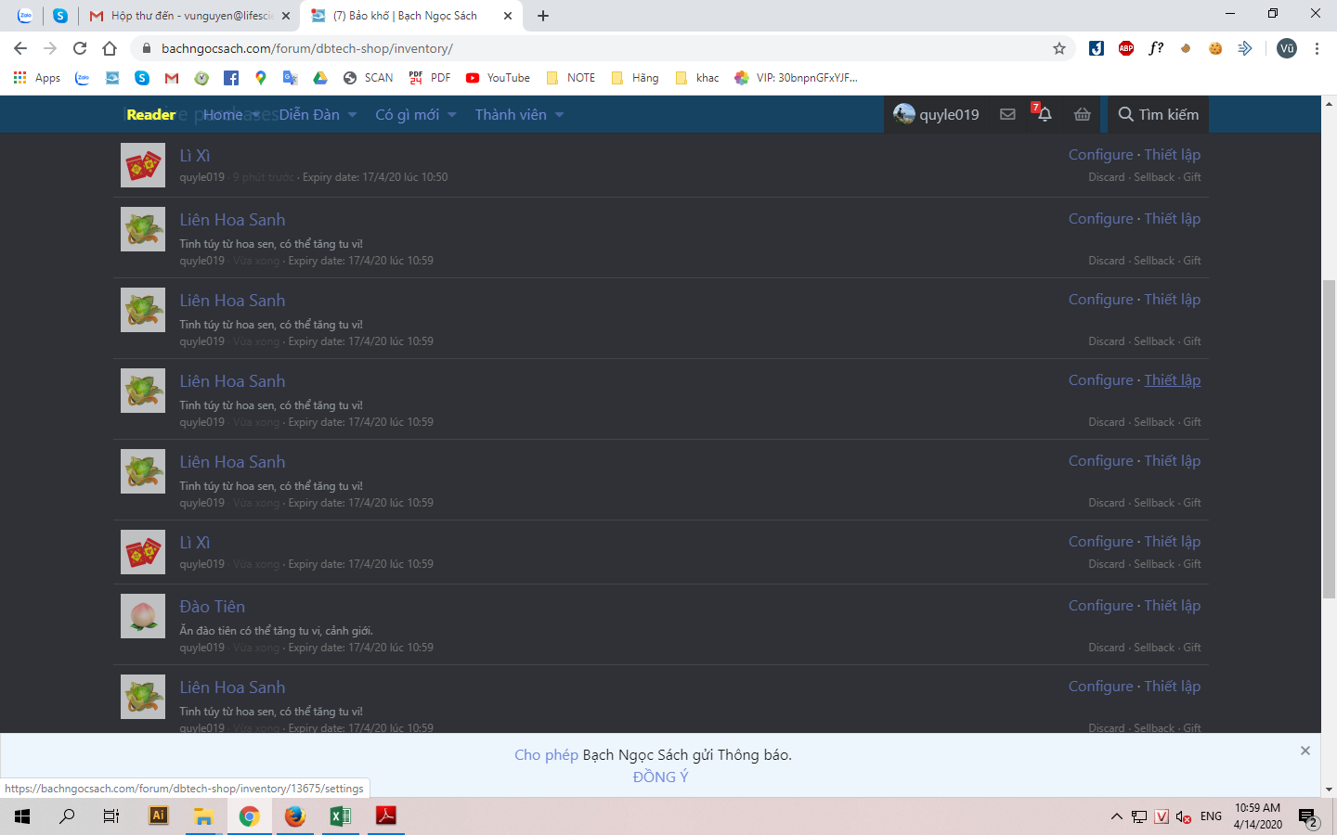Click Configure for the Đào Tiên item
1337x835 pixels.
tap(1100, 606)
